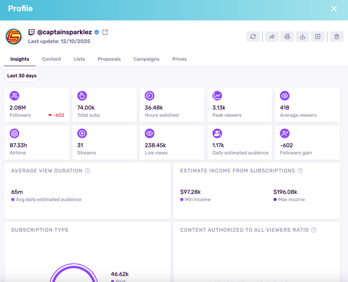Delete the profile with the trash icon
Screen dimensions: 348x282
[x=337, y=36]
